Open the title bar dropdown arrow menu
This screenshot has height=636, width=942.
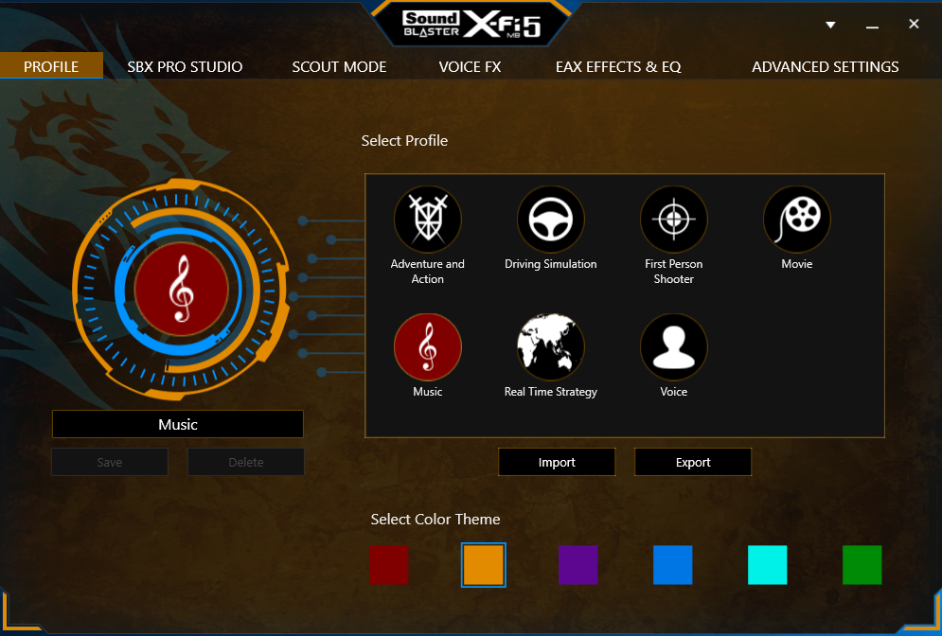click(x=830, y=25)
